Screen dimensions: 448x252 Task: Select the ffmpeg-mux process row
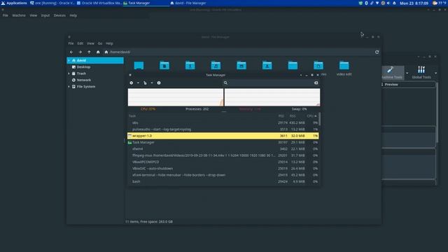223,155
